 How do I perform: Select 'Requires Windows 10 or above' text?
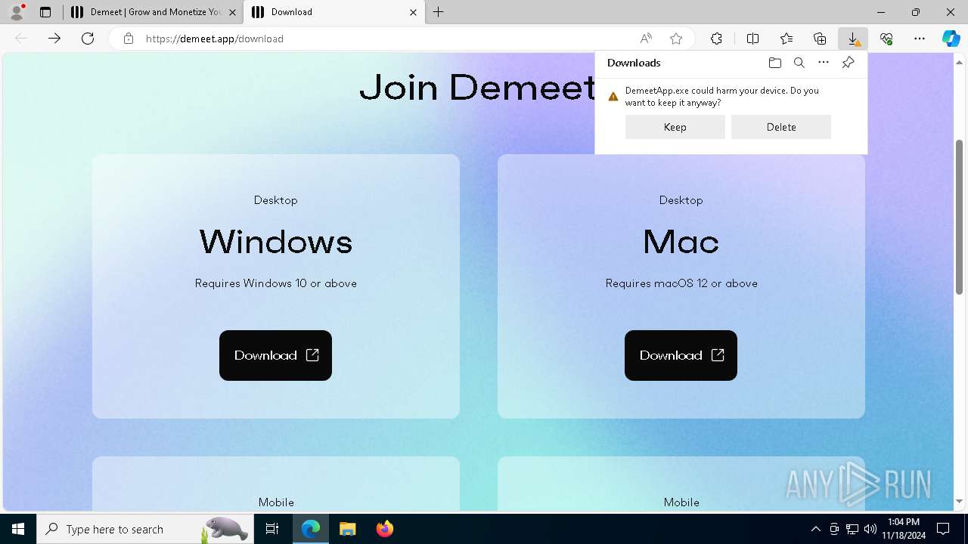(x=276, y=283)
